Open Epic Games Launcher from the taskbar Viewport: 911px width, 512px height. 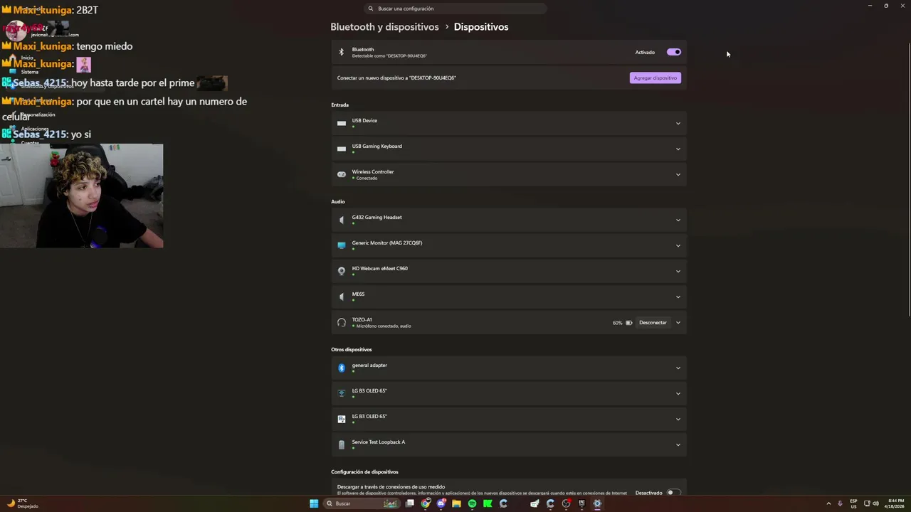[x=581, y=503]
